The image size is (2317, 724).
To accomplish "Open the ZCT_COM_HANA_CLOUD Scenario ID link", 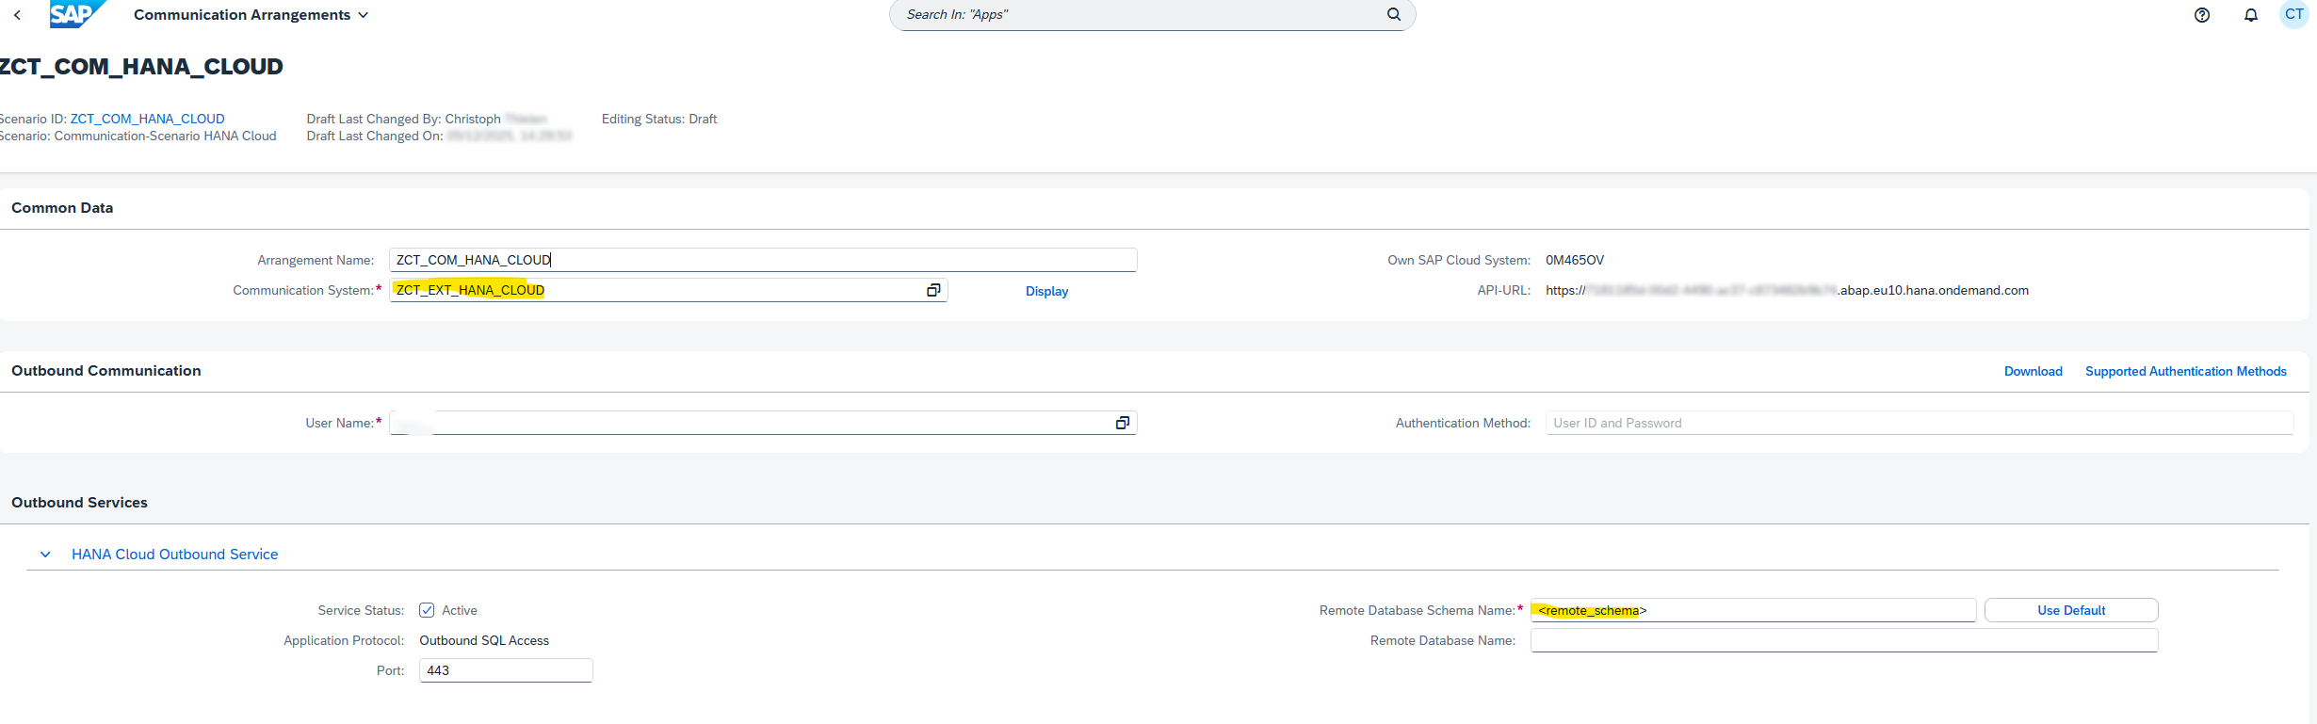I will pyautogui.click(x=147, y=119).
